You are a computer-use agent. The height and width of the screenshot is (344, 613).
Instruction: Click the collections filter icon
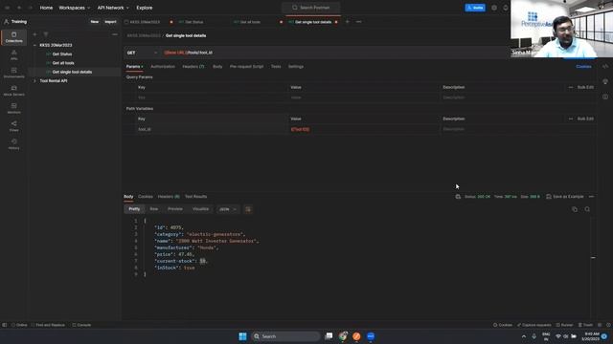(x=46, y=34)
